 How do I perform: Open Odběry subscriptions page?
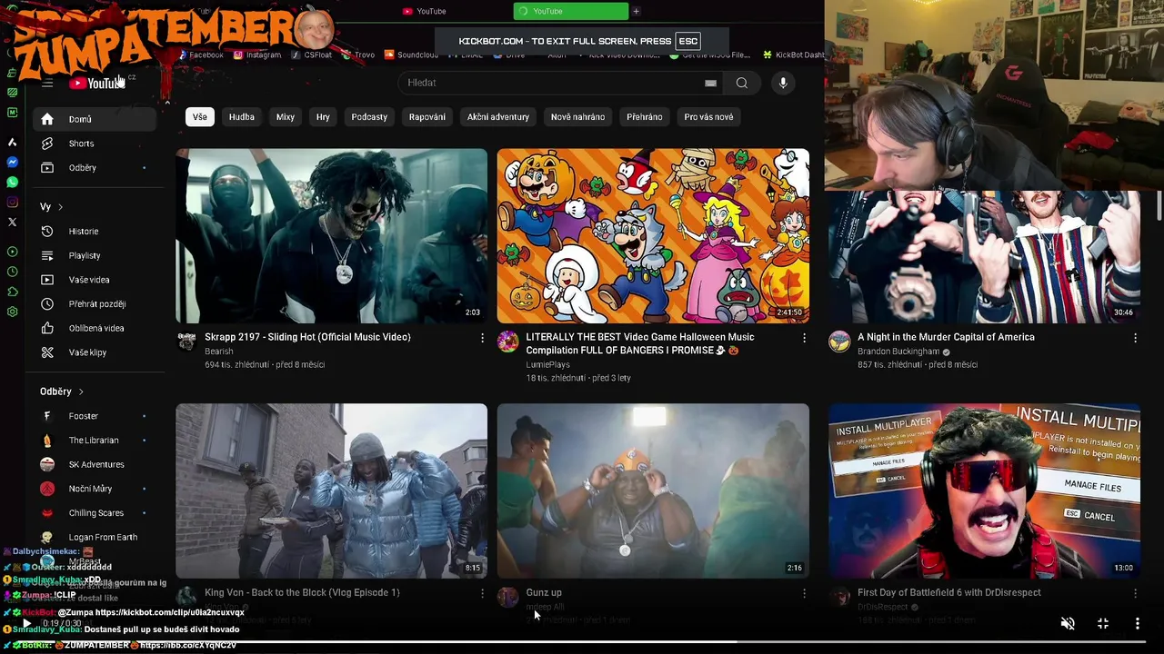[95, 168]
